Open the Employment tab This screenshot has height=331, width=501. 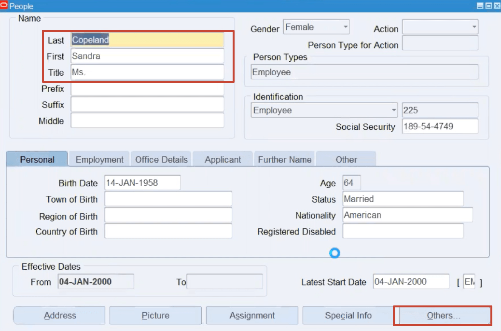[99, 159]
